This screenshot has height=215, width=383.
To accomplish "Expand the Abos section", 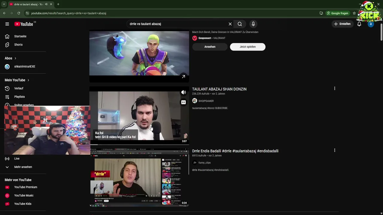I will (x=10, y=58).
